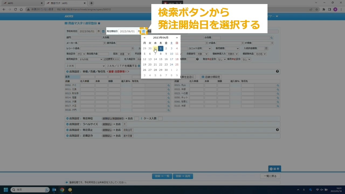Open the 強制単価入力 dropdown

click(x=232, y=54)
